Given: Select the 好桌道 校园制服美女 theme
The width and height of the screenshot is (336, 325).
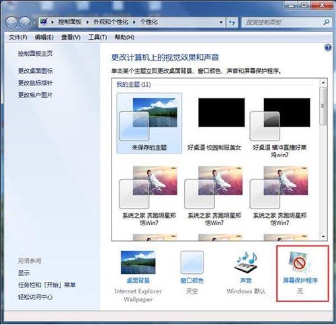Looking at the screenshot, I should (214, 123).
